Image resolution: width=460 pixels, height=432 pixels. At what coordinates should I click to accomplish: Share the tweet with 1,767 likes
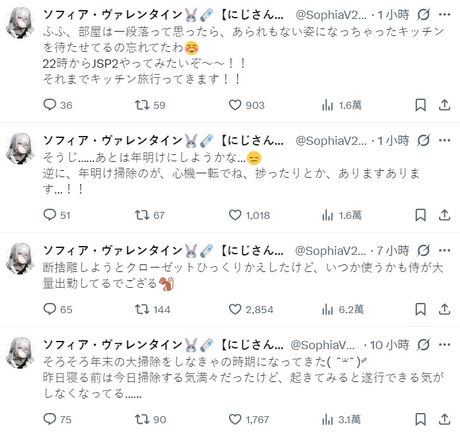(445, 419)
